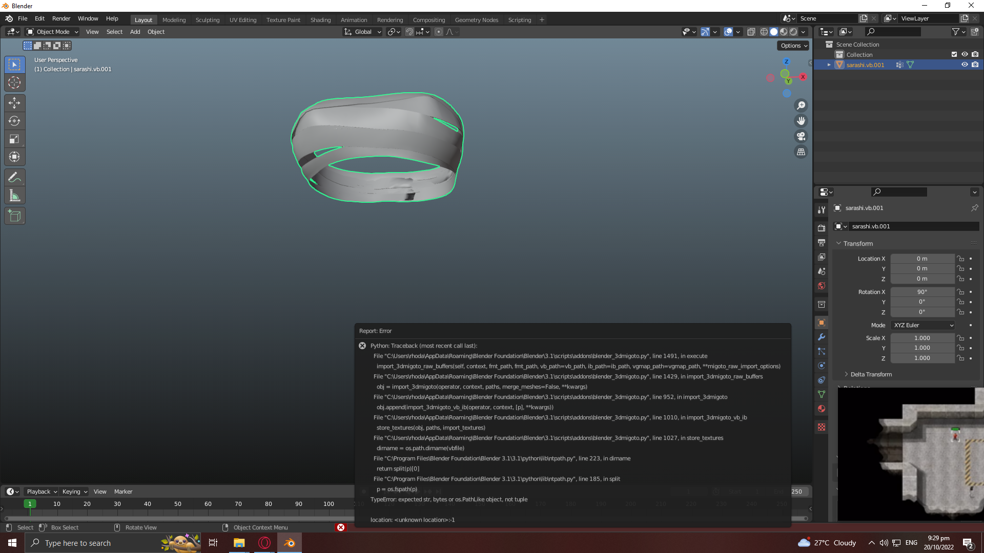
Task: Expand the sarashi.vb.001 outliner tree arrow
Action: [829, 65]
